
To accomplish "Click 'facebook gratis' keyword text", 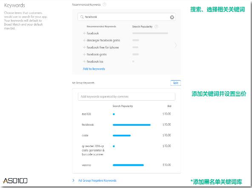I will [x=97, y=55].
